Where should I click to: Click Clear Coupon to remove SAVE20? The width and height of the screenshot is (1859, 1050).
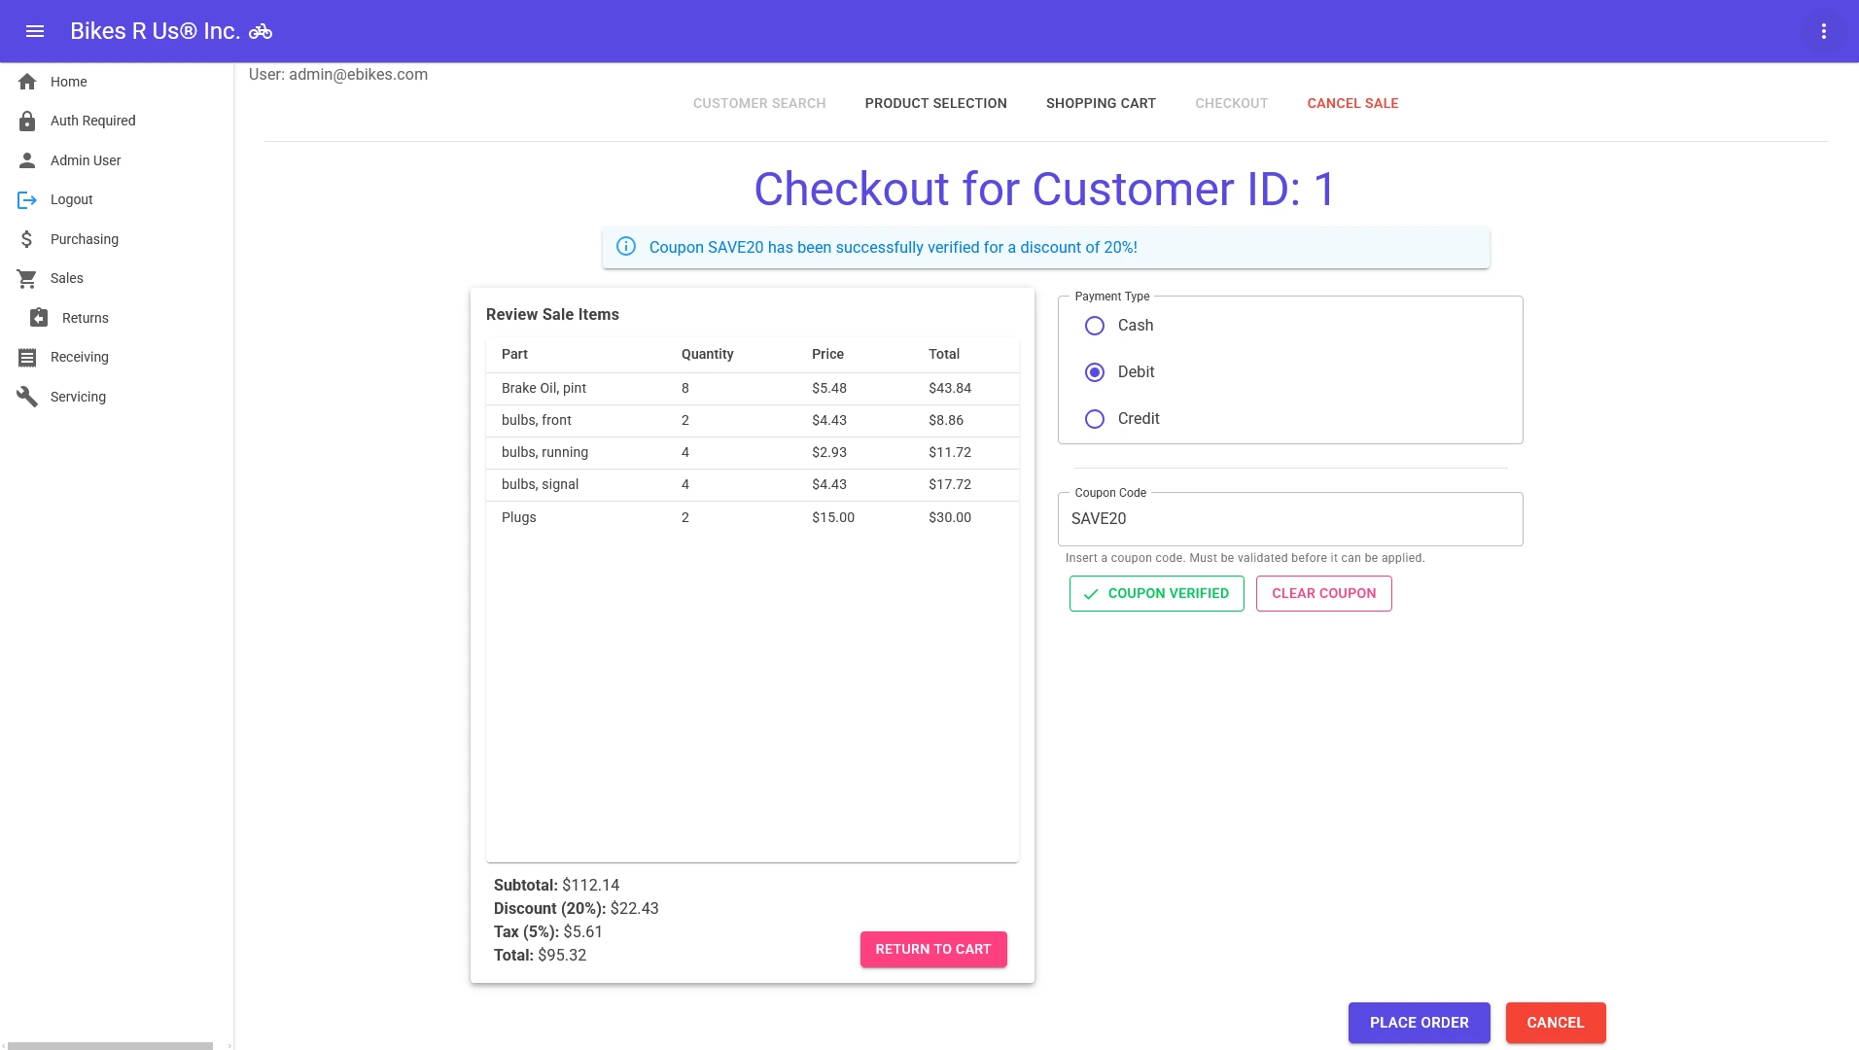[1323, 593]
